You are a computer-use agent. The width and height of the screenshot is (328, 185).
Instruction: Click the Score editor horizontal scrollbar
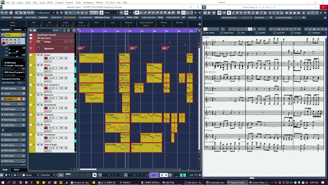[x=252, y=178]
